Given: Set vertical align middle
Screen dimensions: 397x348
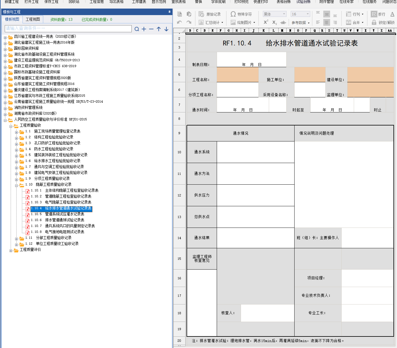Looking at the screenshot, I should point(327,14).
